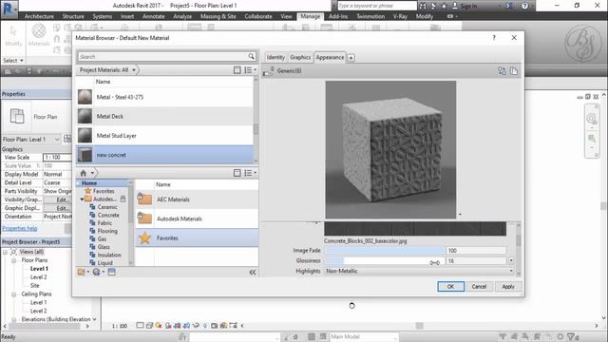Click the create new material icon

coord(96,273)
